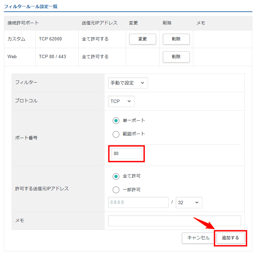
Task: Click the フィルタールール設定一覧 heading
Action: [31, 7]
